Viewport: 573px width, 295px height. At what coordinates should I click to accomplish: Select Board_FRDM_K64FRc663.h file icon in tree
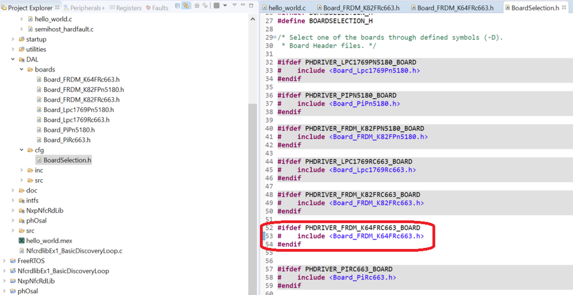click(x=39, y=79)
